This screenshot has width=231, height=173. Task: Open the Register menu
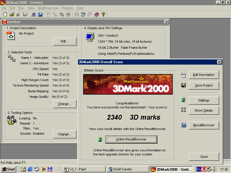point(68,8)
